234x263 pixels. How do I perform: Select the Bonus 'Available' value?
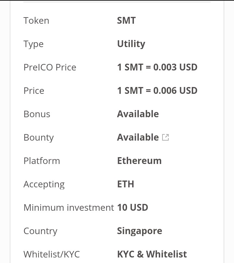coord(138,114)
